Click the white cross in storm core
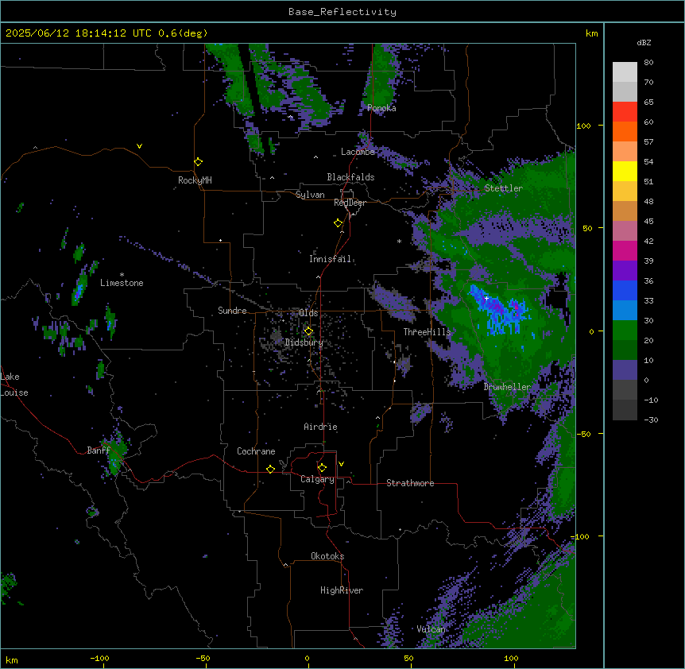Image resolution: width=685 pixels, height=669 pixels. coord(486,298)
